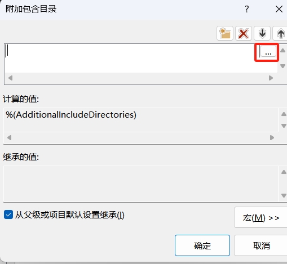Delete selected line with red X icon

(x=244, y=33)
